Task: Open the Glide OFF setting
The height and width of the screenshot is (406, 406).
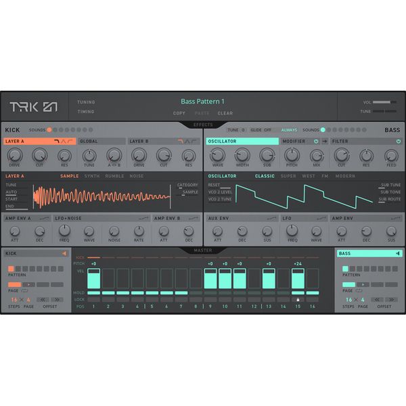Action: tap(261, 130)
